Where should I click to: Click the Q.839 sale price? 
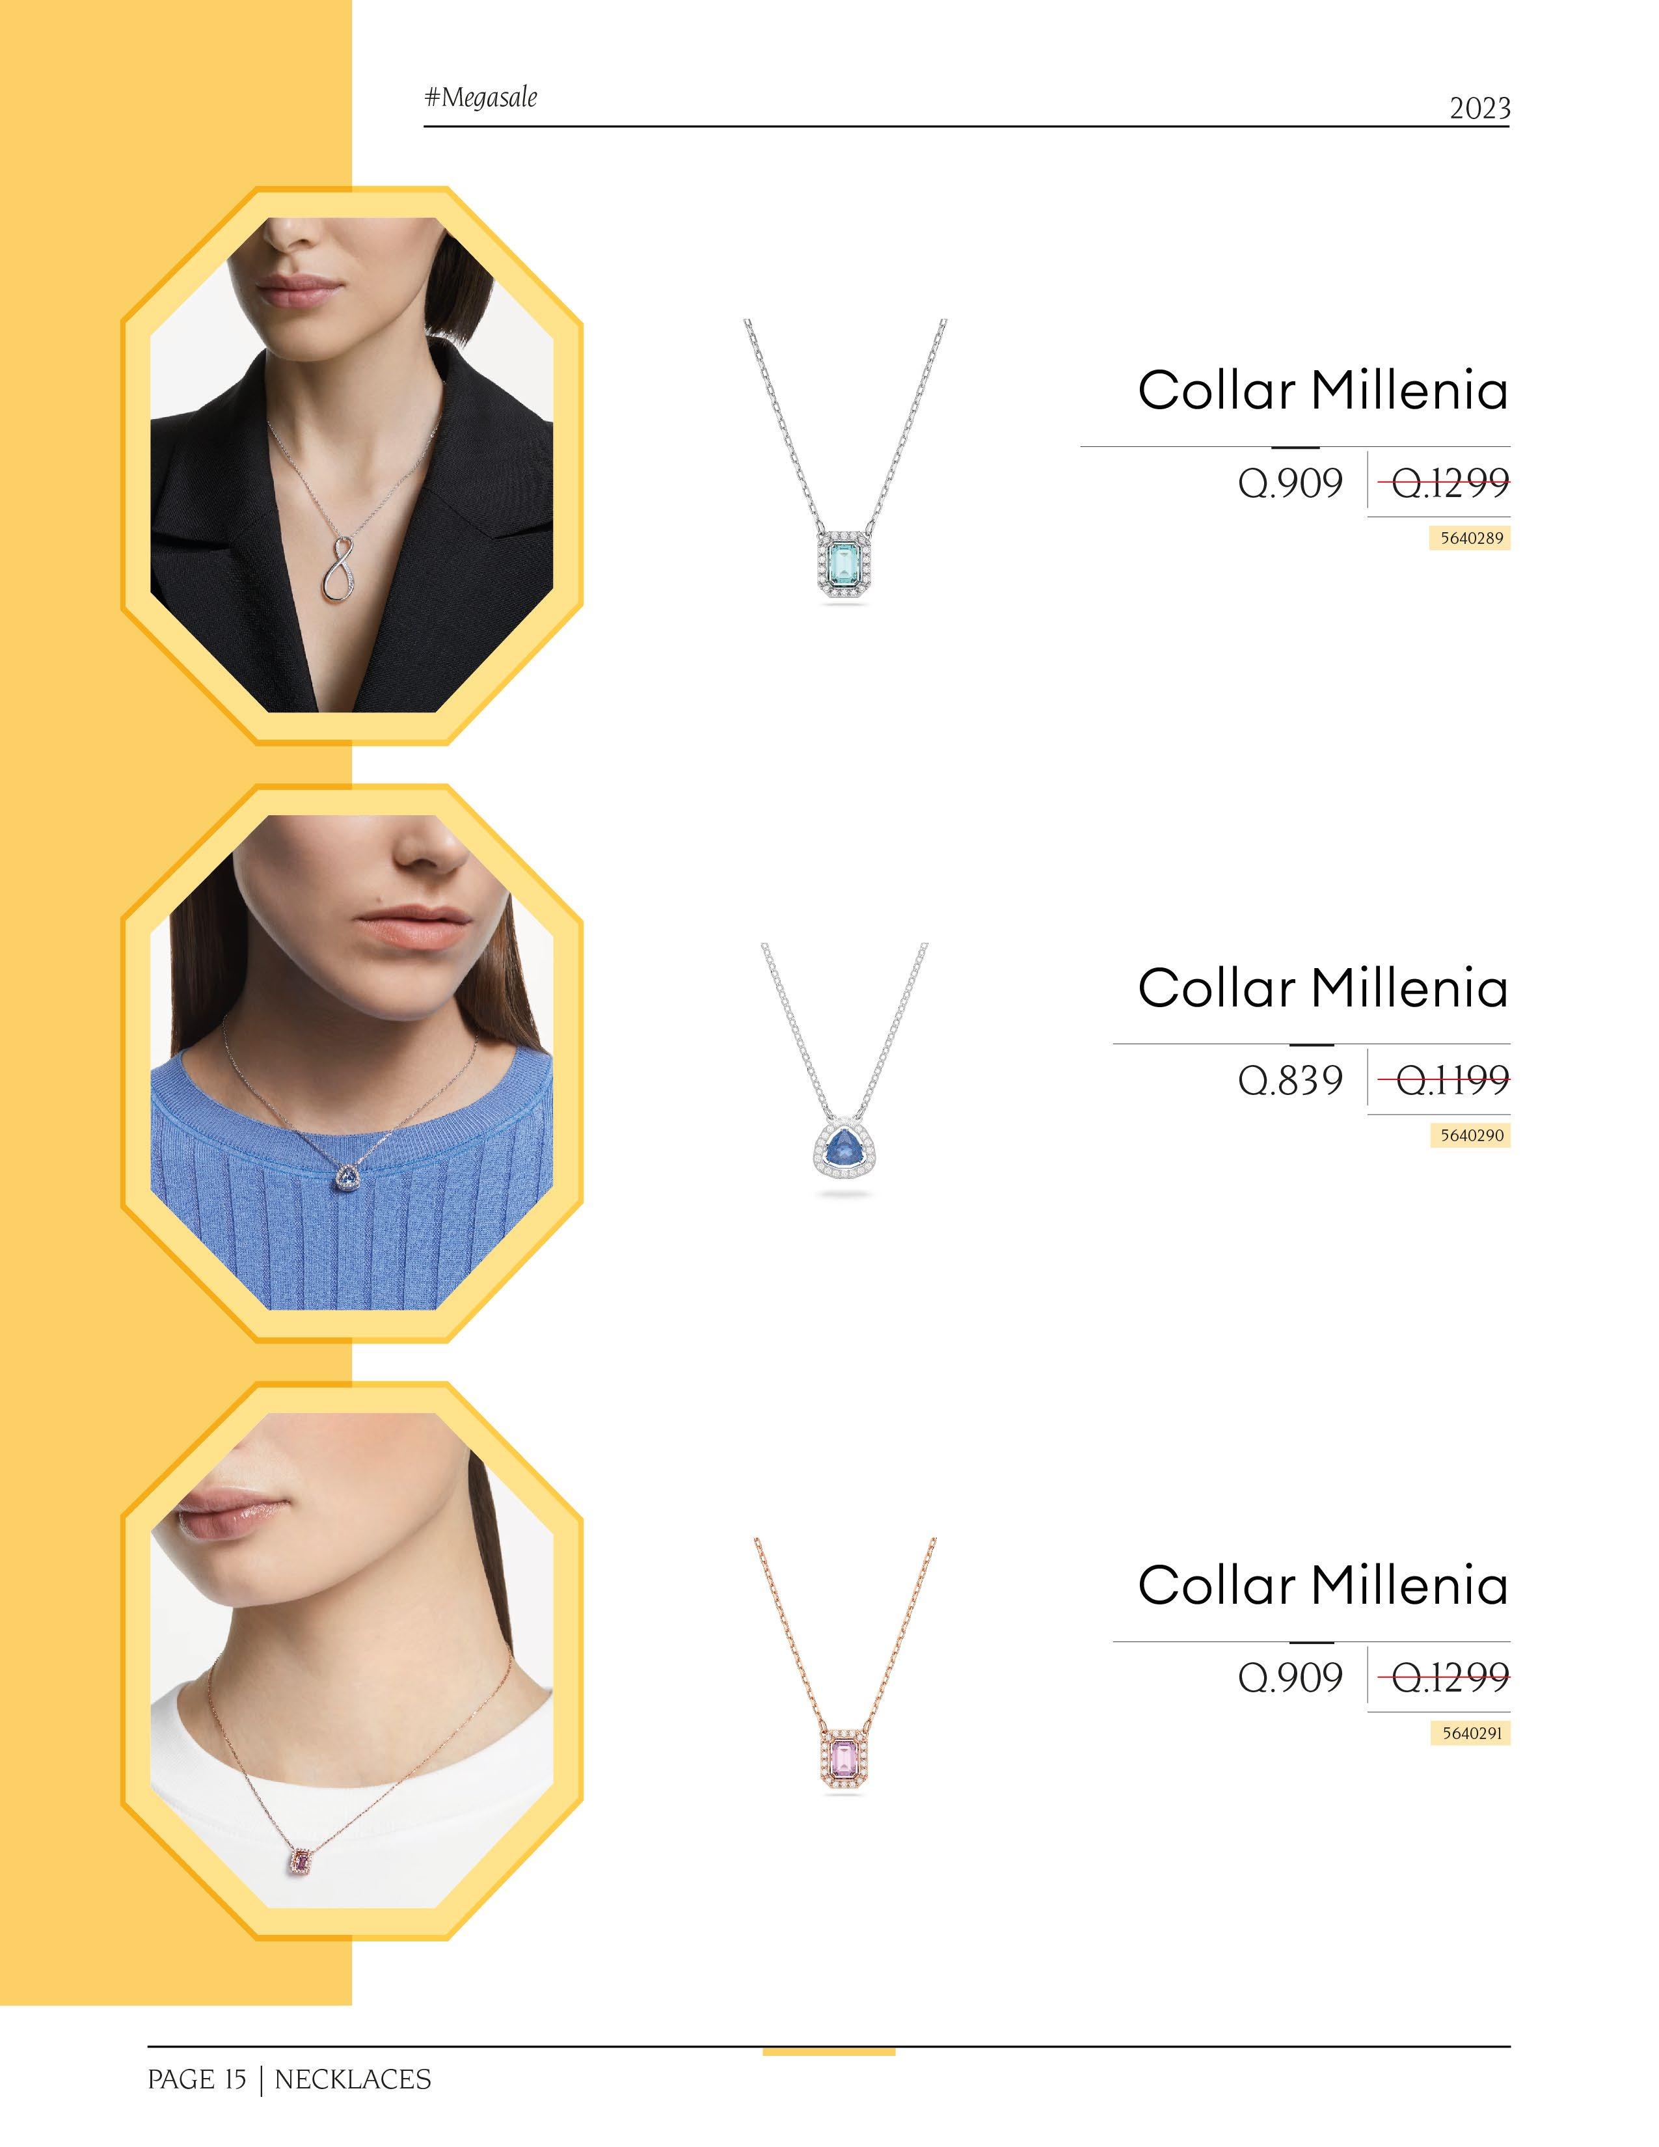[x=1291, y=1081]
